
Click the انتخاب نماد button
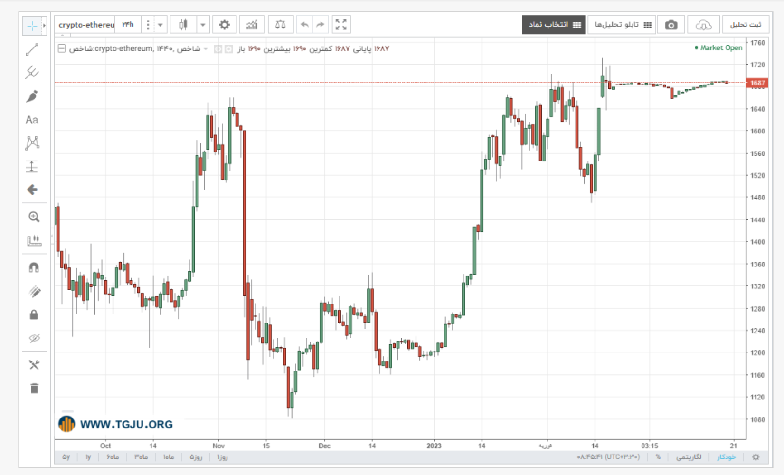(554, 25)
